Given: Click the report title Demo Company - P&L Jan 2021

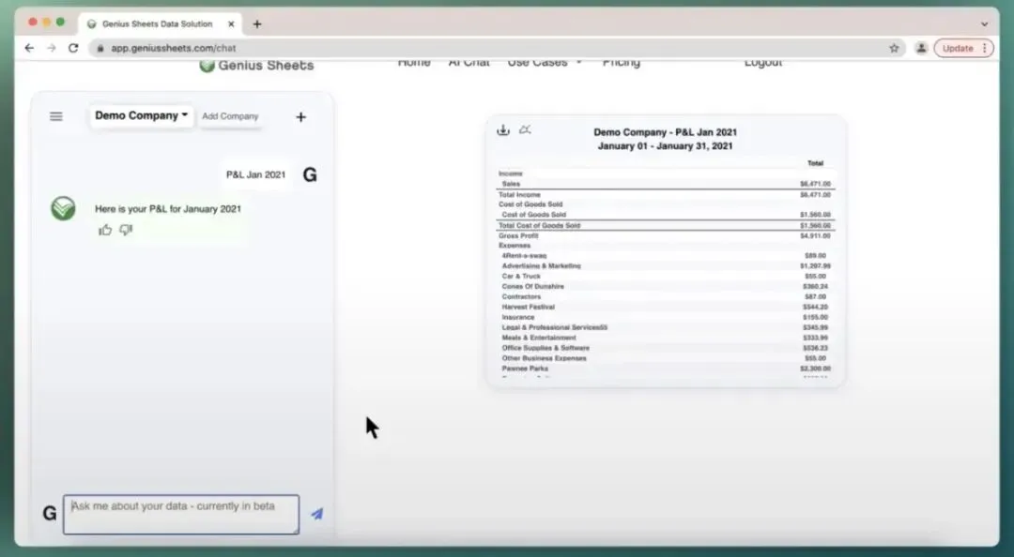Looking at the screenshot, I should pos(666,132).
